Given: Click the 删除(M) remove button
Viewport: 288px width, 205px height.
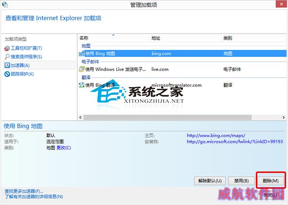Looking at the screenshot, I should pyautogui.click(x=271, y=181).
